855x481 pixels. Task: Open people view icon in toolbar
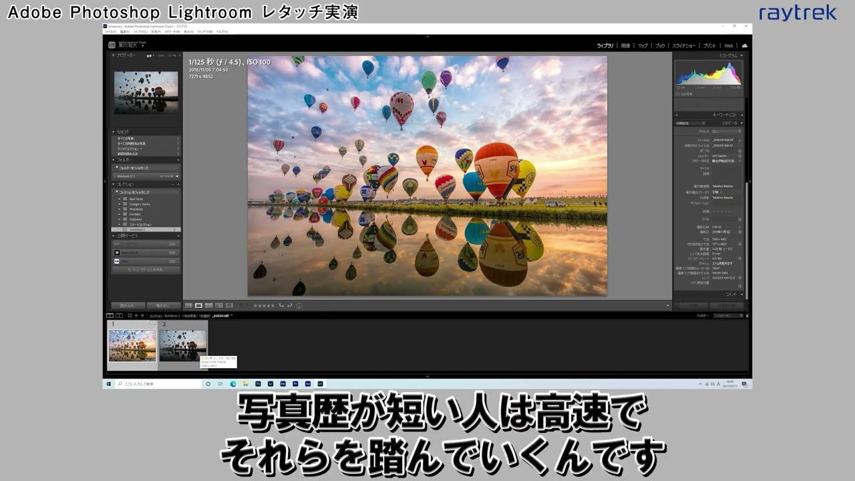[229, 305]
